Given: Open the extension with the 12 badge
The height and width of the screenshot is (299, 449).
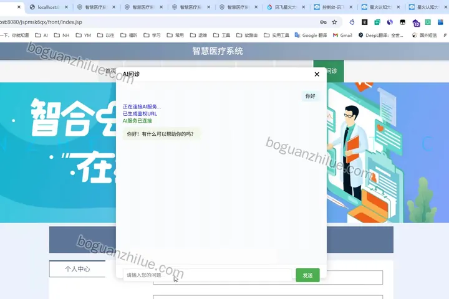Looking at the screenshot, I should click(x=416, y=22).
